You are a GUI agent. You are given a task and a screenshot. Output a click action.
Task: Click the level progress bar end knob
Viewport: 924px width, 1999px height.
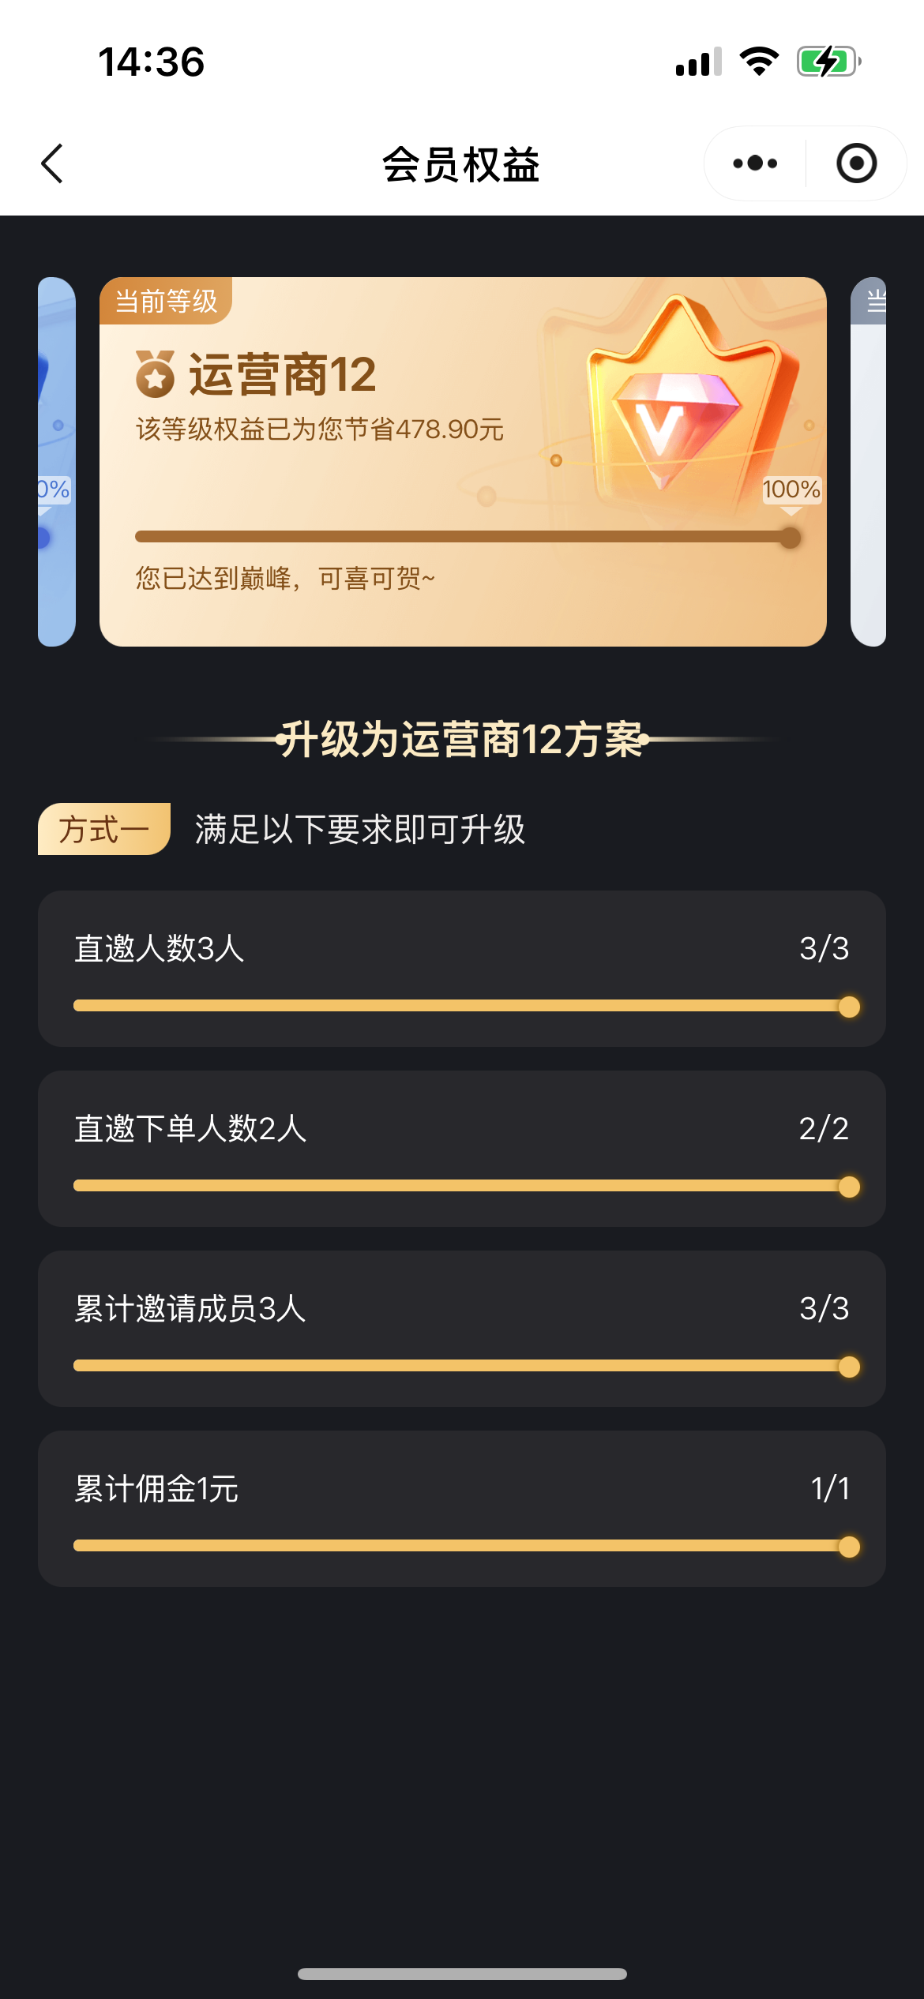[790, 538]
